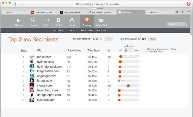The width and height of the screenshot is (193, 117).
Task: Click the engadget.com URL text
Action: pyautogui.click(x=47, y=76)
